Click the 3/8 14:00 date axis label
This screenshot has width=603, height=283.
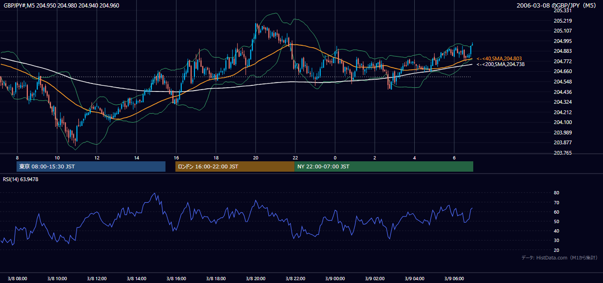pos(136,278)
